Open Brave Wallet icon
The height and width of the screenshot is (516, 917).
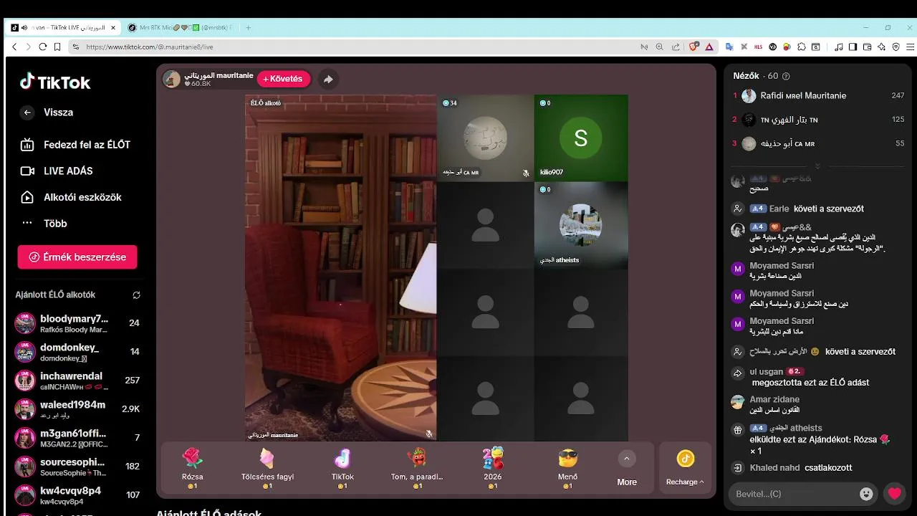click(x=867, y=47)
